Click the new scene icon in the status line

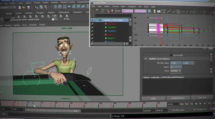click(20, 7)
